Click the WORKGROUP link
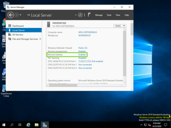This screenshot has height=128, width=171. (85, 36)
